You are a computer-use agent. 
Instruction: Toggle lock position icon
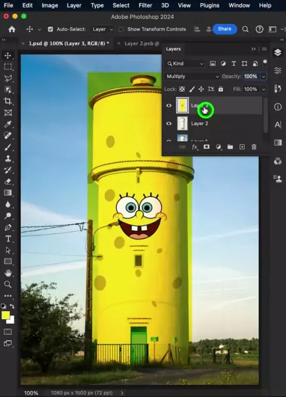coord(201,89)
